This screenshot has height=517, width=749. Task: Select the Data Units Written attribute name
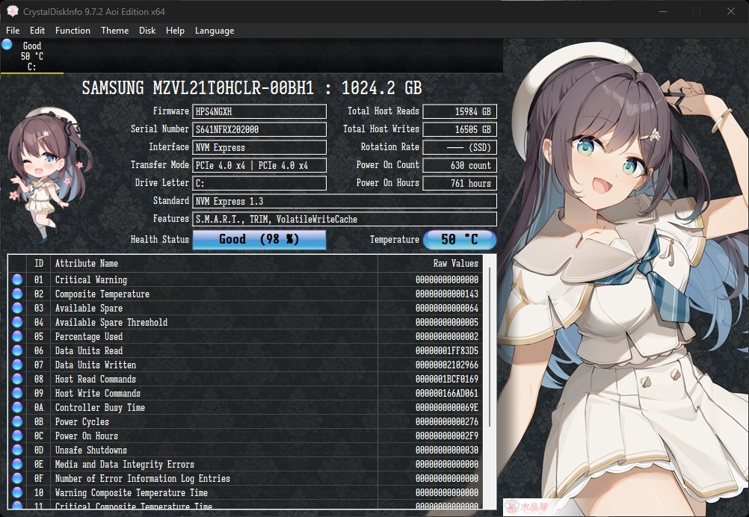[x=95, y=365]
